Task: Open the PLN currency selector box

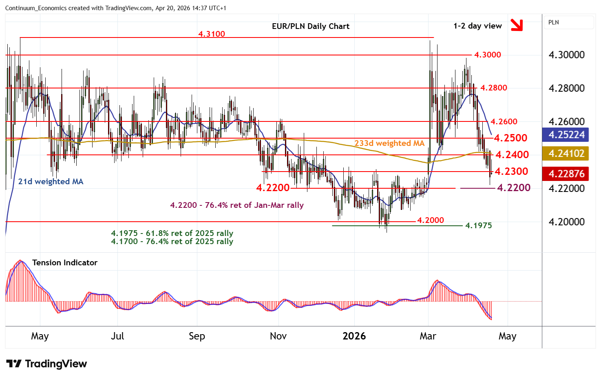Action: pyautogui.click(x=569, y=22)
